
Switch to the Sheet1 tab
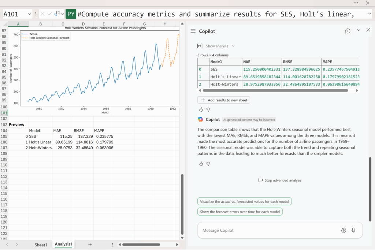(41, 245)
